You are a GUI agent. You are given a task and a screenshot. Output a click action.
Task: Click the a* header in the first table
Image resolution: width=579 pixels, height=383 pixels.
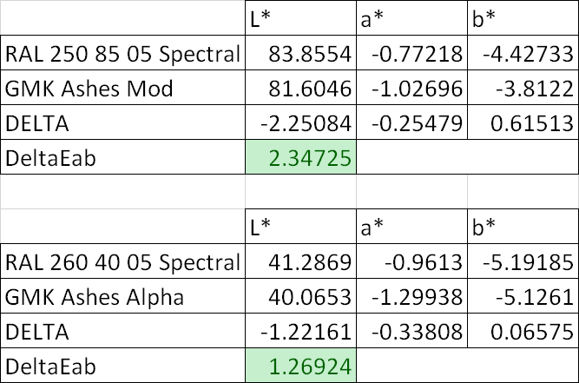[411, 19]
